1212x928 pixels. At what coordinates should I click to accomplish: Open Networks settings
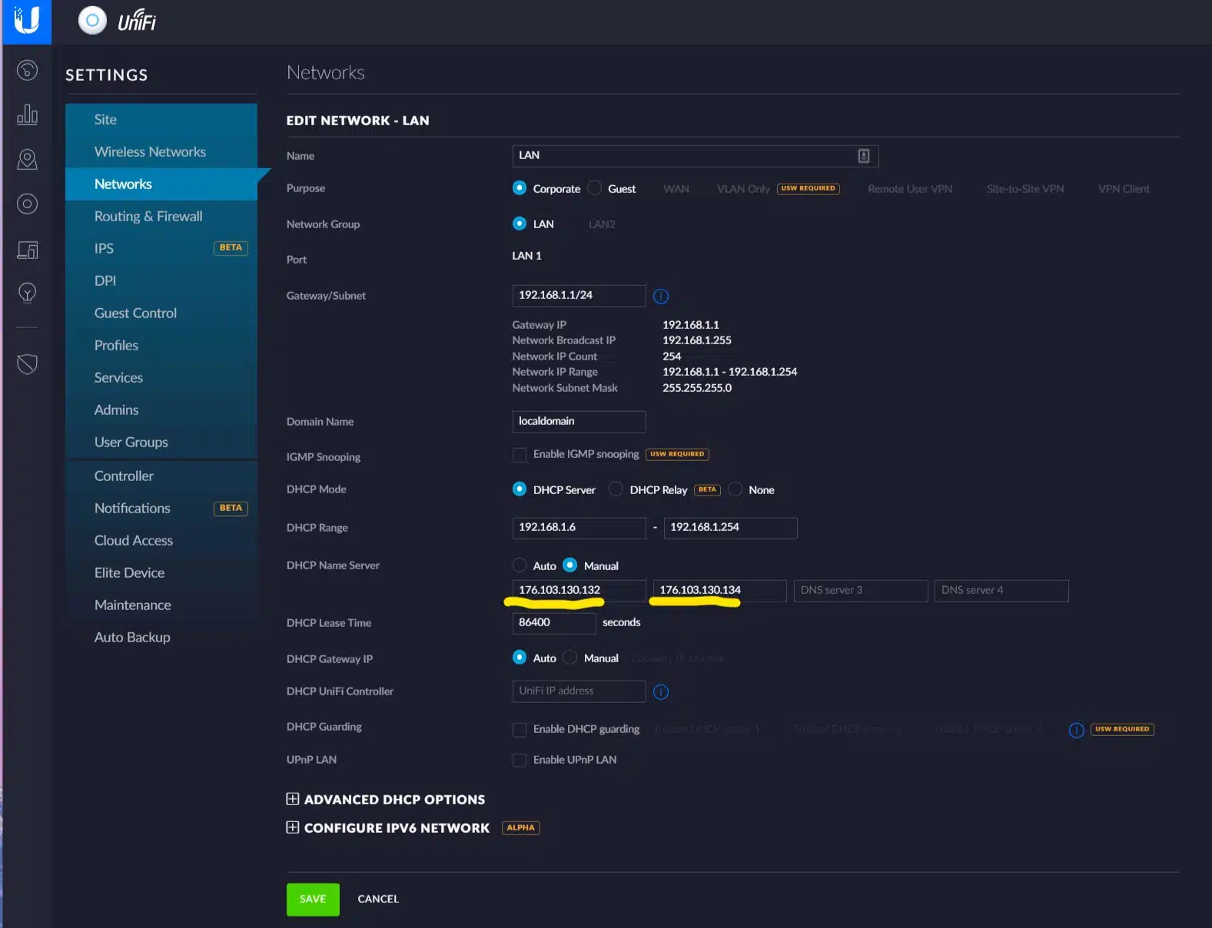(x=161, y=184)
